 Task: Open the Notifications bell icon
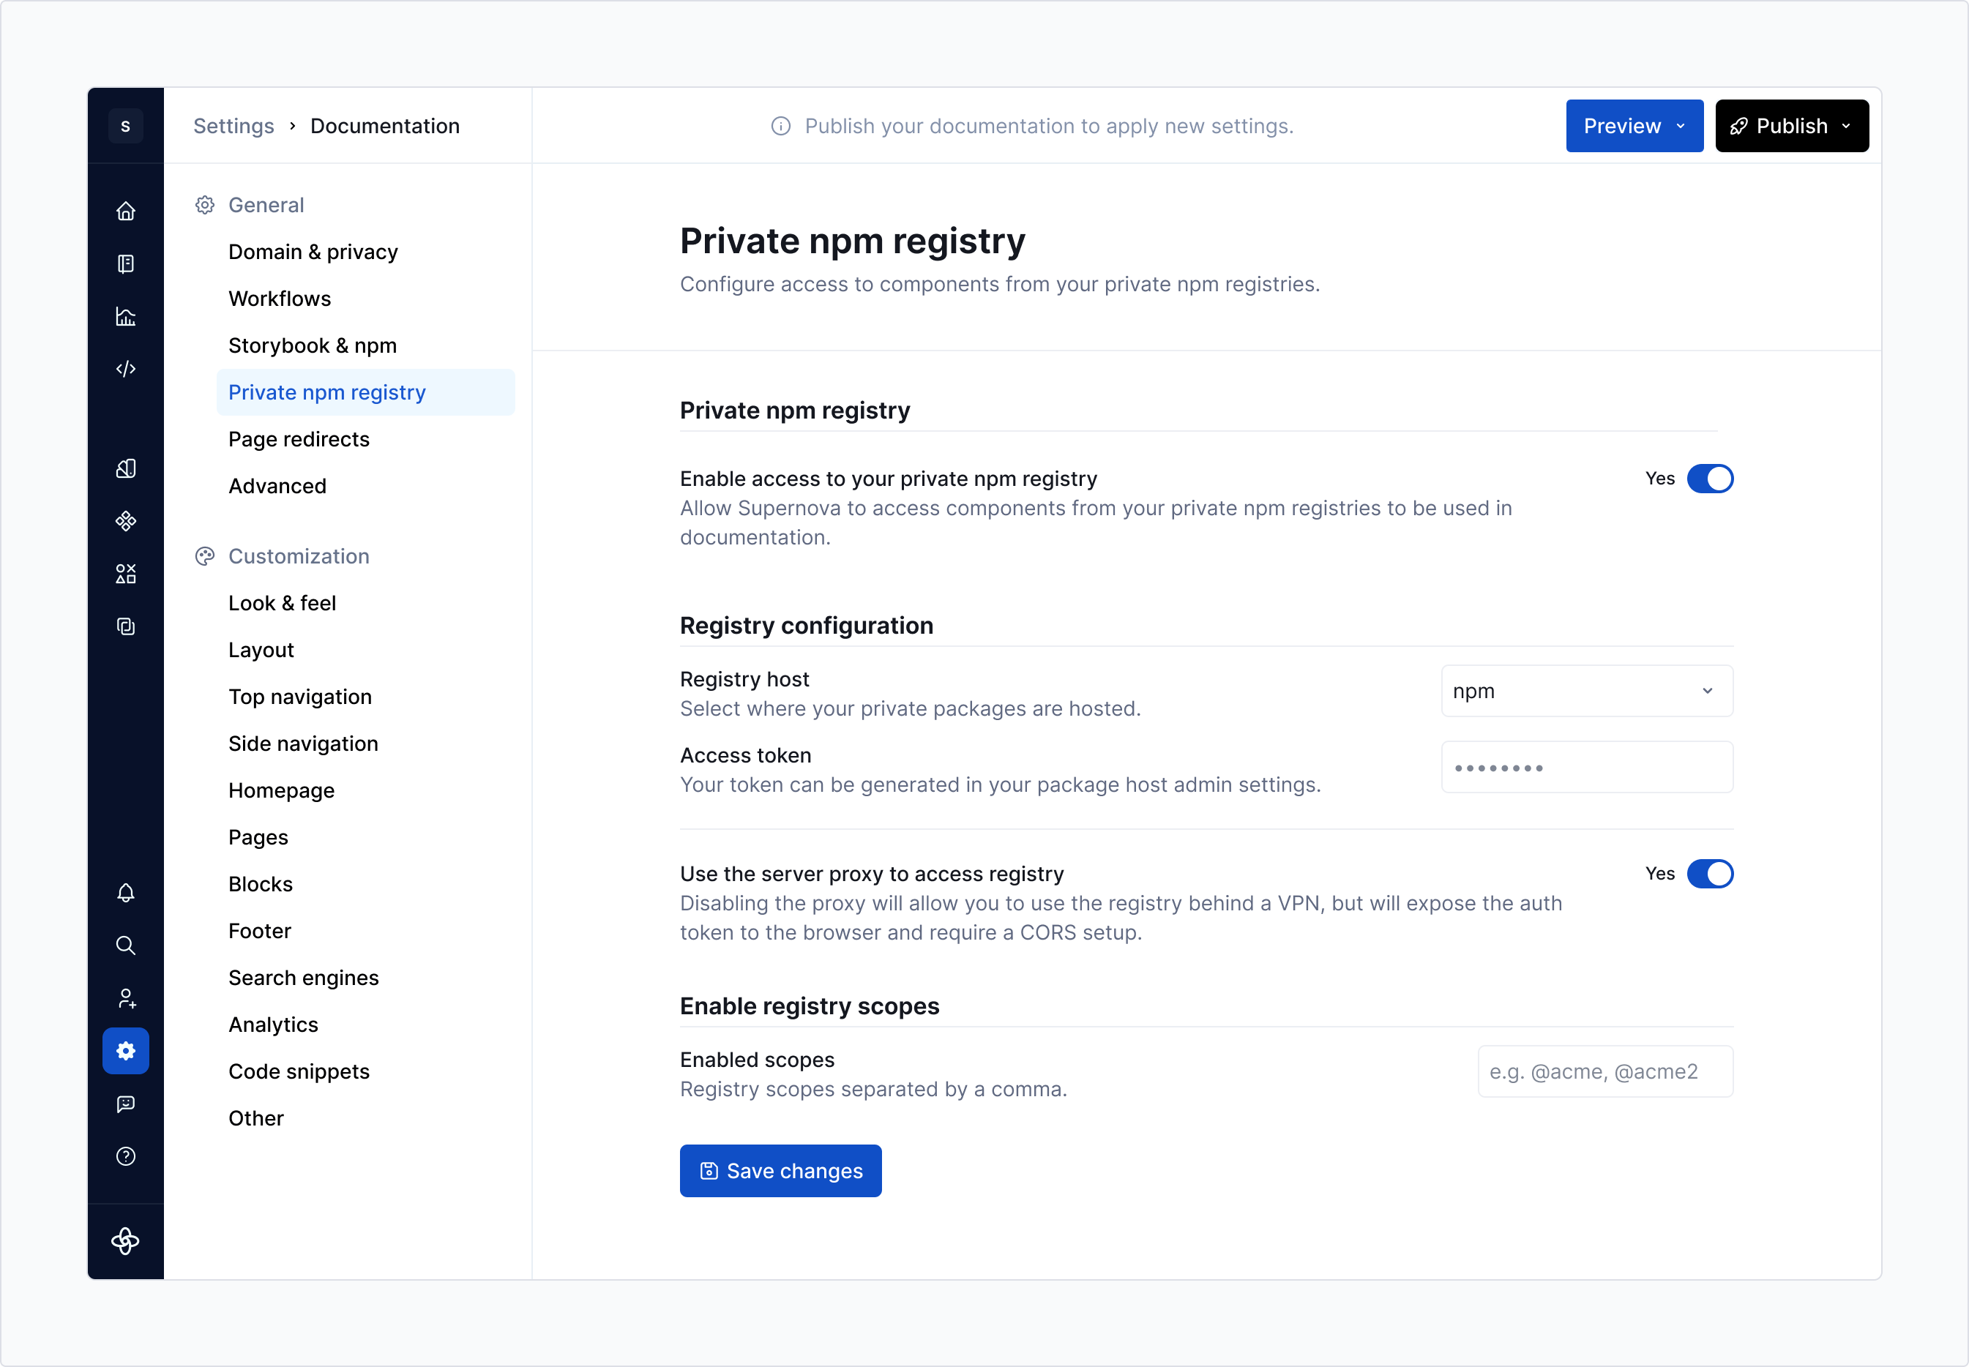click(126, 894)
